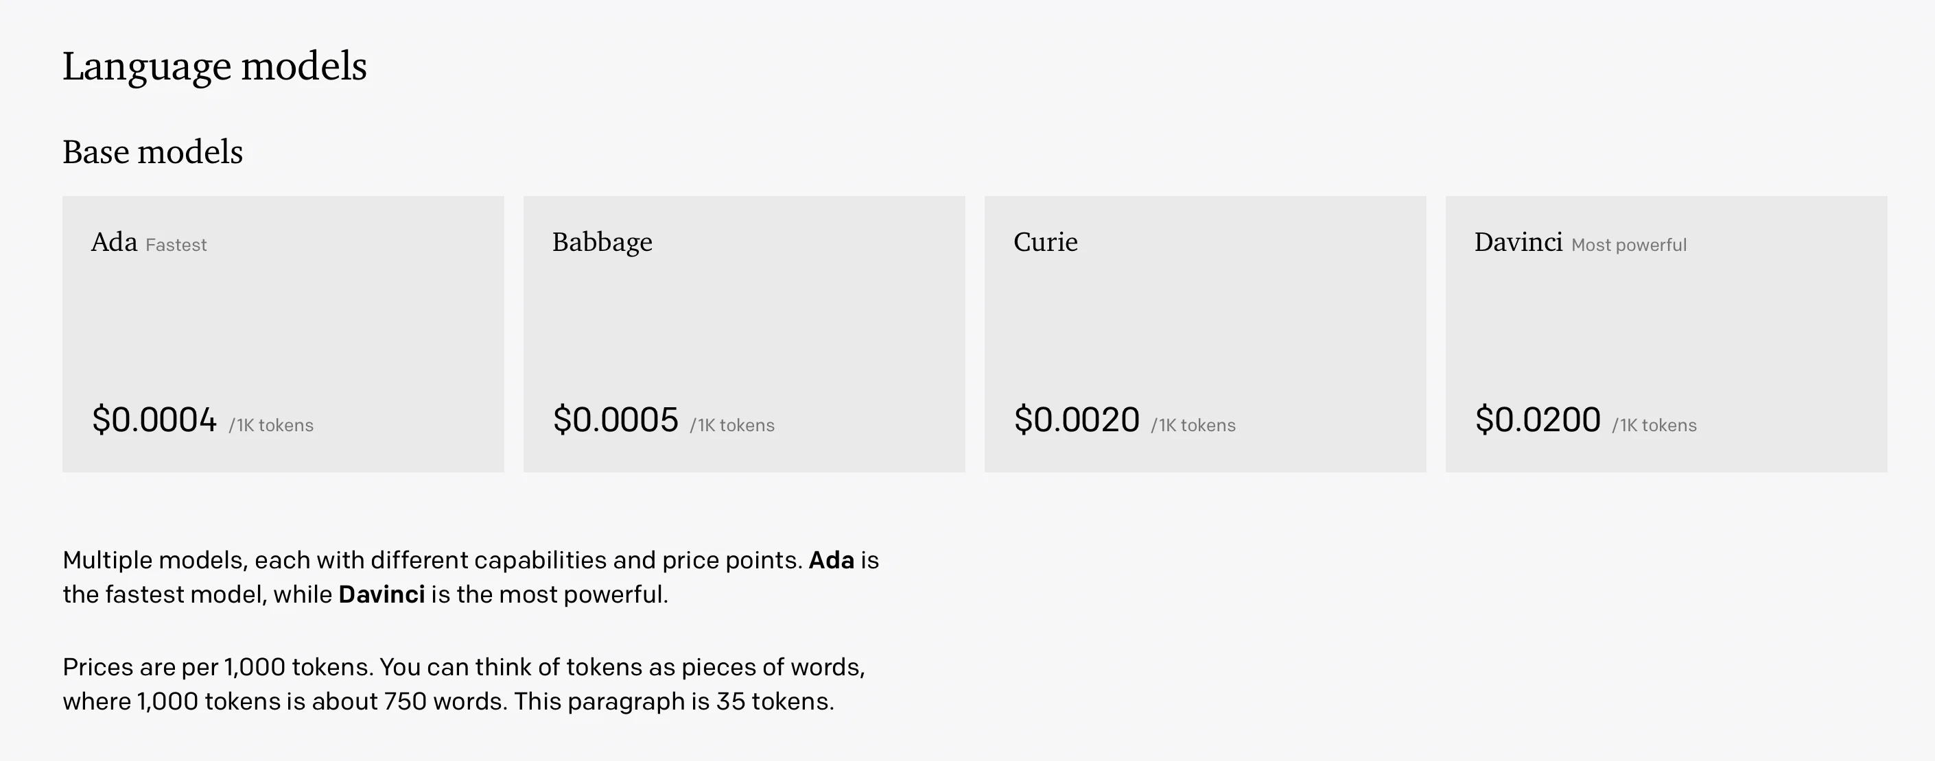Click the Fastest label beside Ada
1935x761 pixels.
176,245
